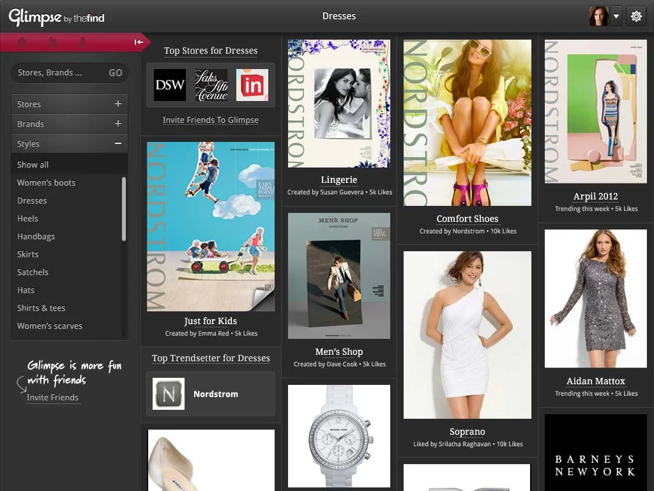Click Invite Friends To Glimpse link
The image size is (654, 491).
point(211,120)
